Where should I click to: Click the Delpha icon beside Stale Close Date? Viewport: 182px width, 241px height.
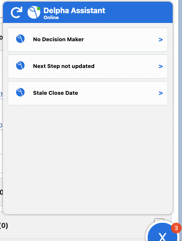(x=20, y=92)
